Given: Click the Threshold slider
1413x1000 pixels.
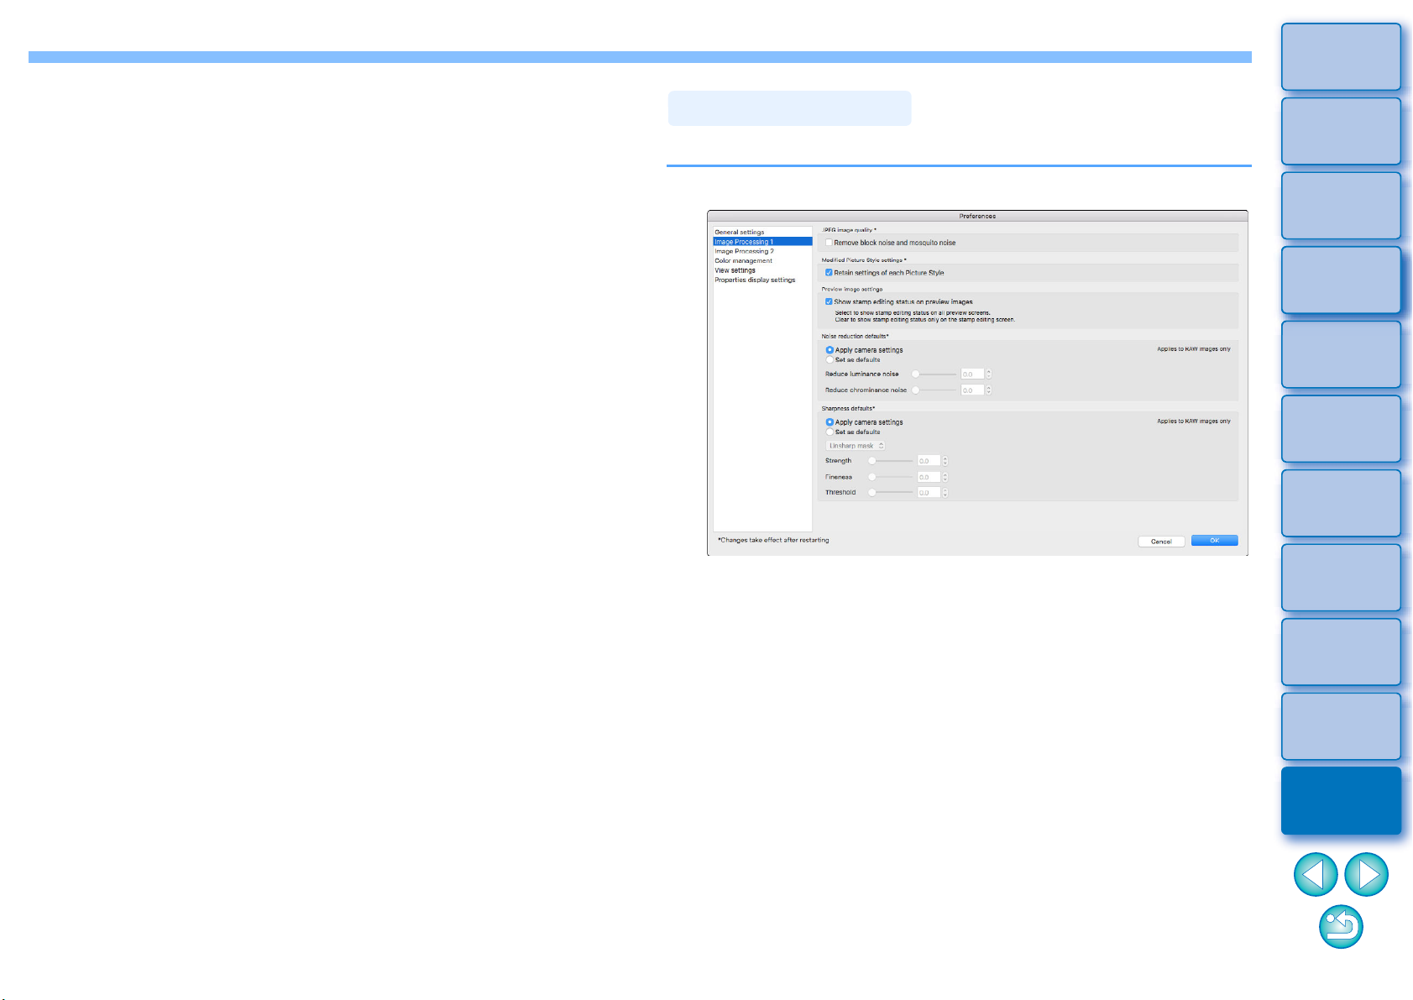Looking at the screenshot, I should [891, 493].
